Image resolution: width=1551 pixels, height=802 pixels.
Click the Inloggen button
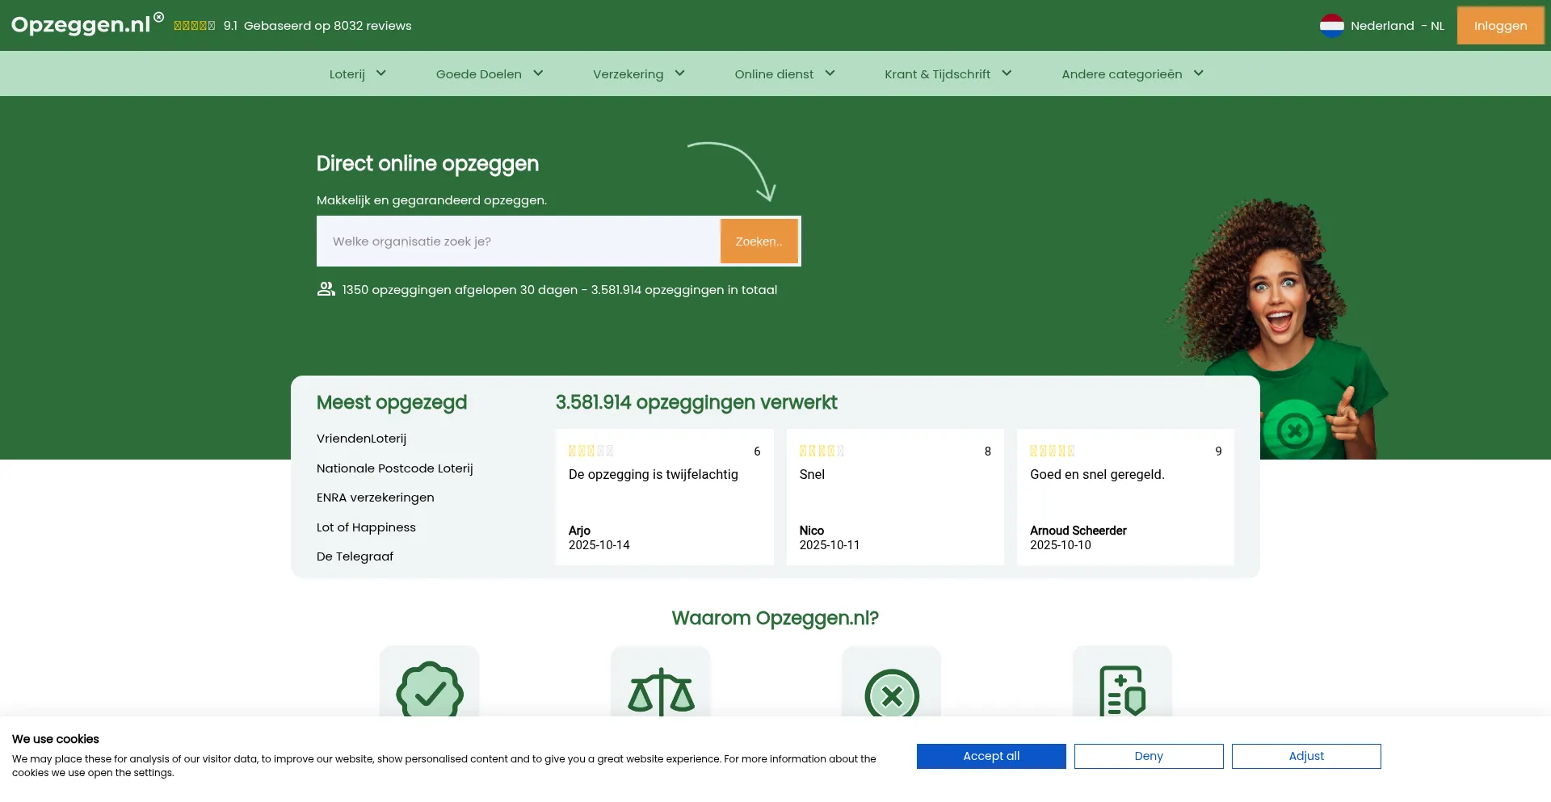coord(1500,26)
